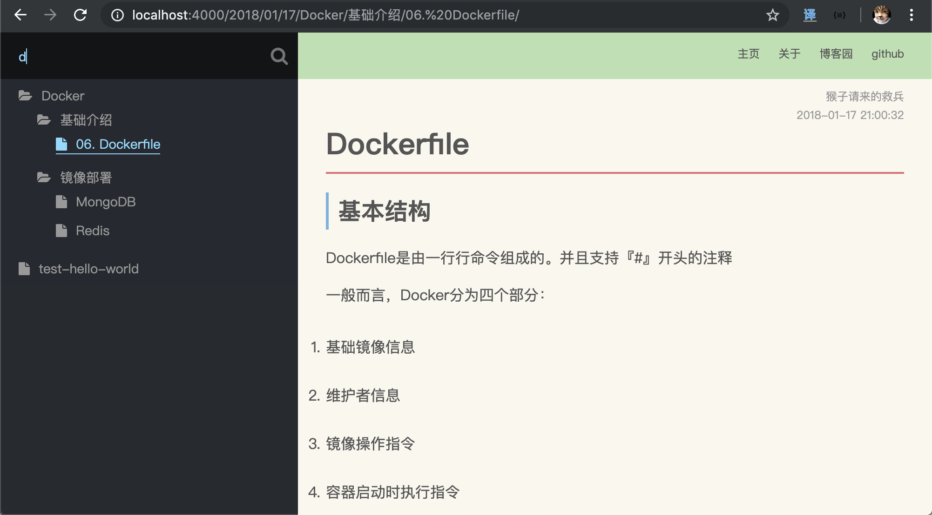Visit the 博客园 link

point(836,54)
